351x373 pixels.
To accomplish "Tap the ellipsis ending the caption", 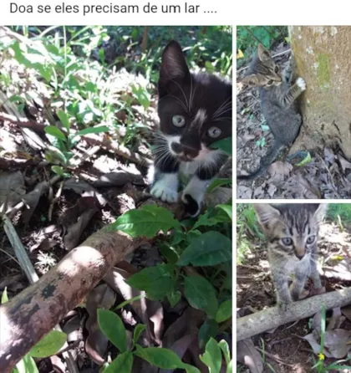I will pyautogui.click(x=211, y=12).
